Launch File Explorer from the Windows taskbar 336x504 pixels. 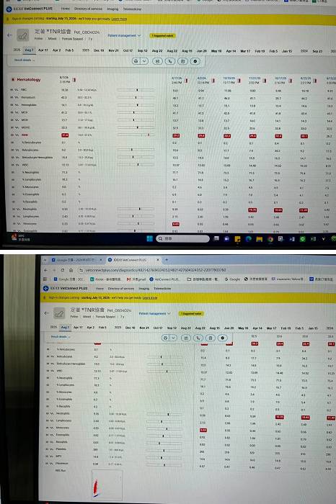tap(259, 239)
